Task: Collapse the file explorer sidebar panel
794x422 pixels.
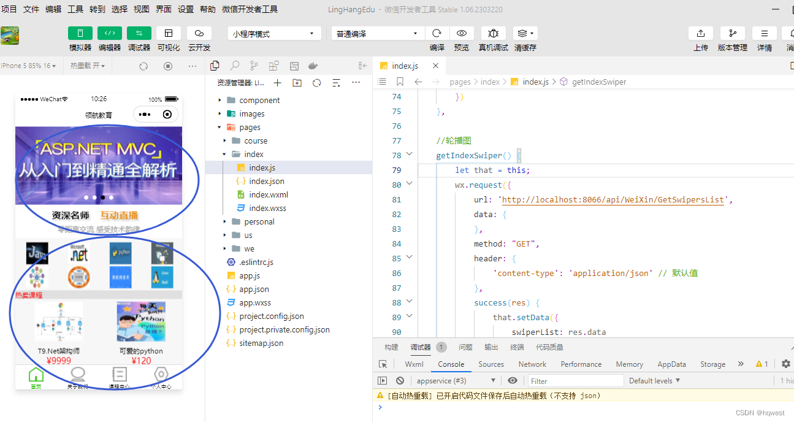Action: click(x=362, y=66)
